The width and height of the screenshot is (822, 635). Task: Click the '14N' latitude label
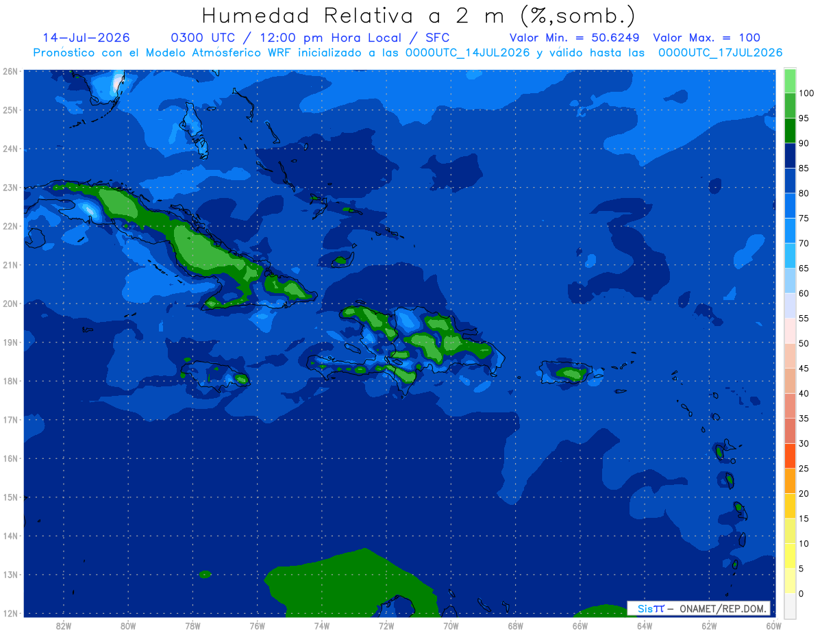10,536
